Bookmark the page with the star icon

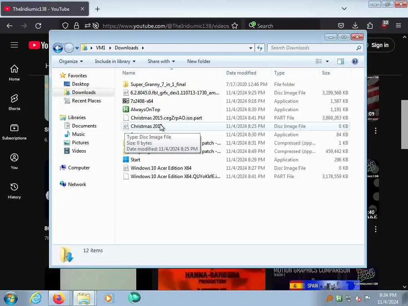[235, 26]
